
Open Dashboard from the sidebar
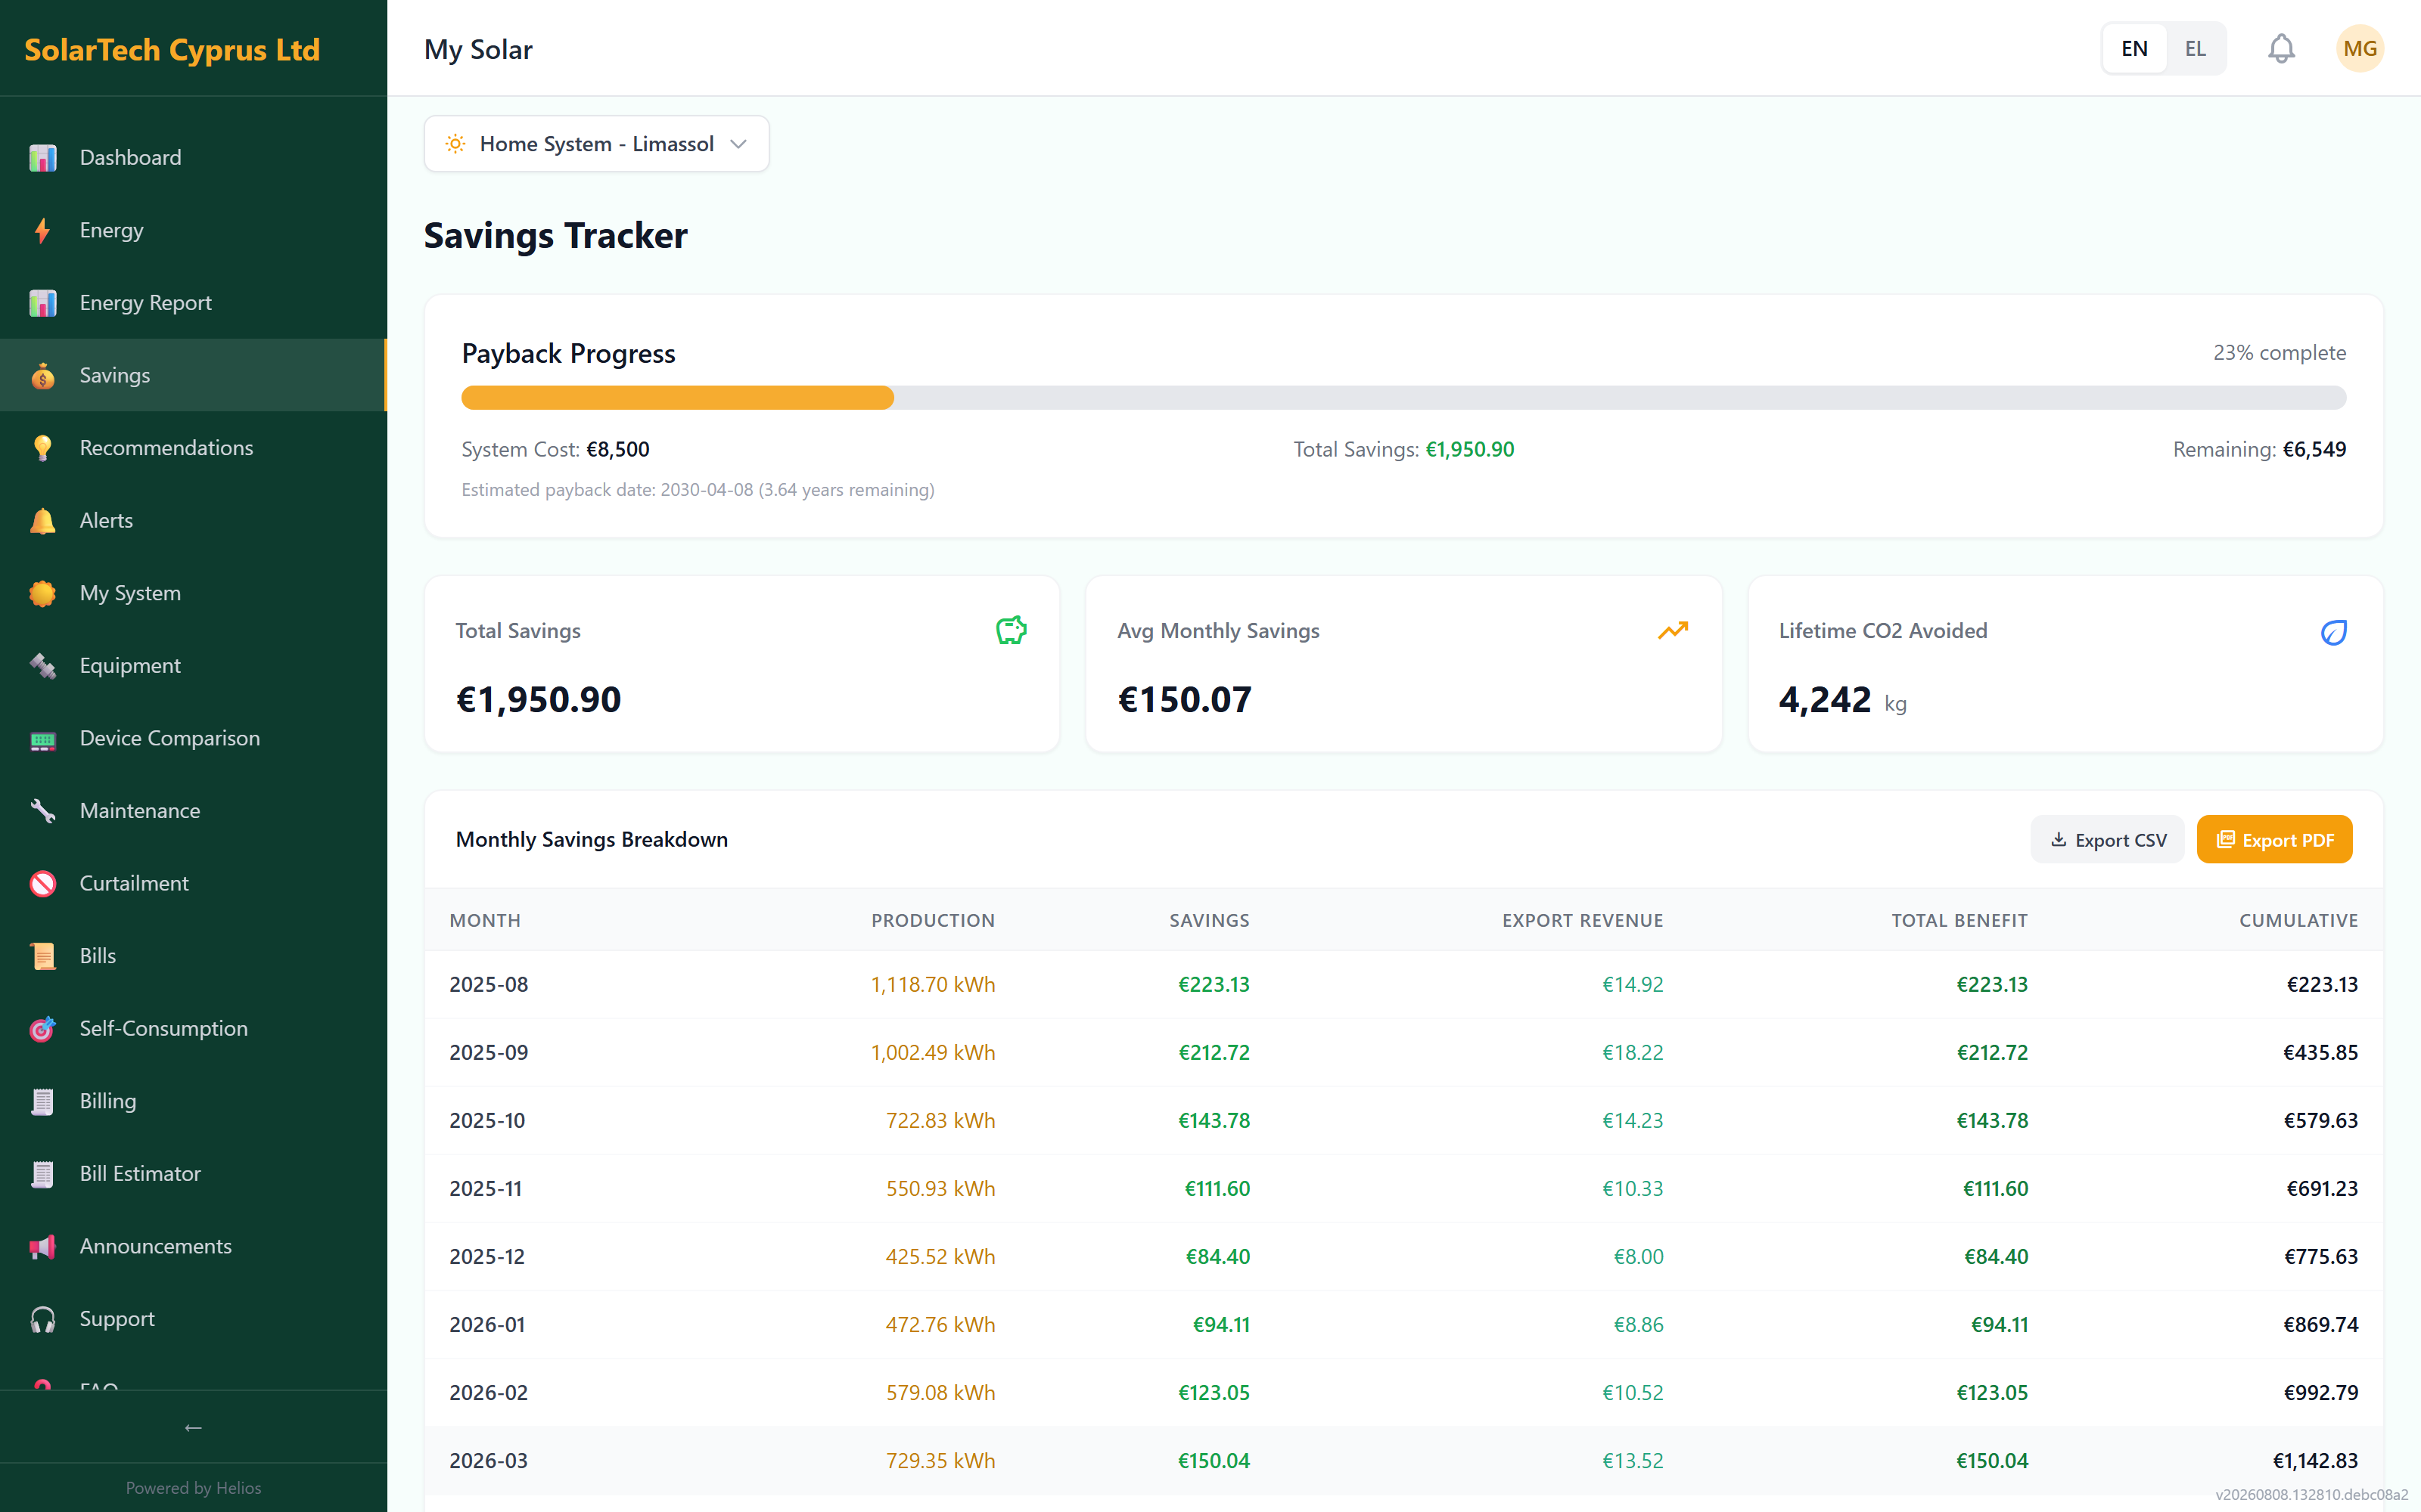pyautogui.click(x=193, y=158)
